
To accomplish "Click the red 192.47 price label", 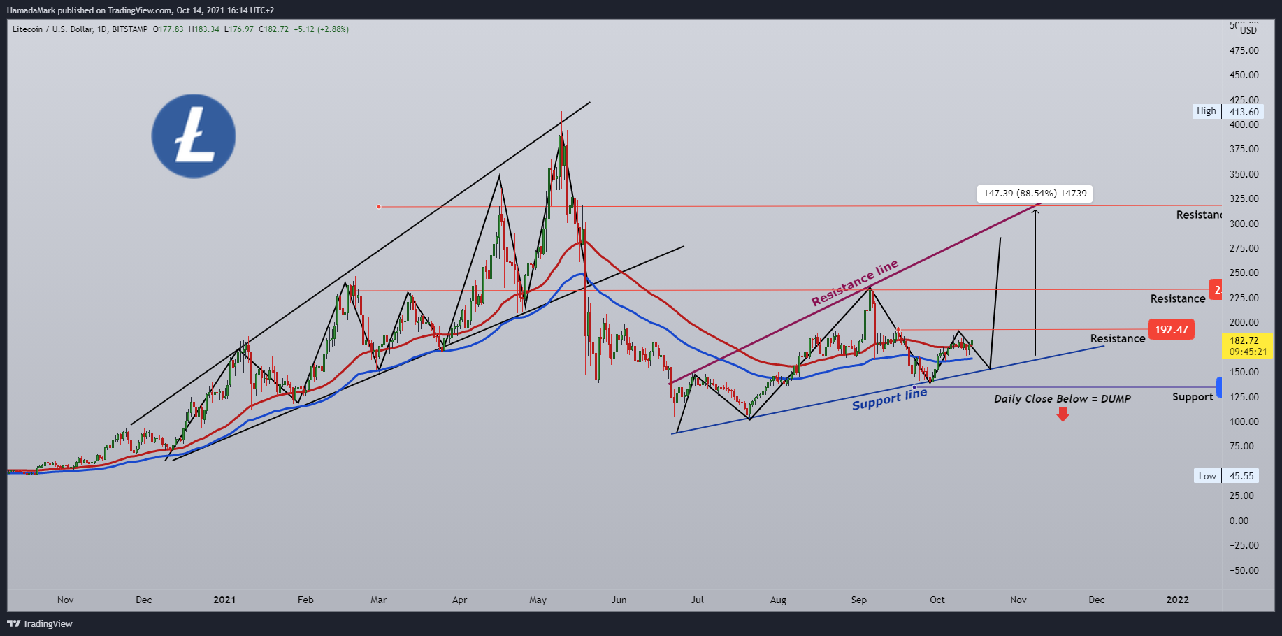I will (1171, 329).
